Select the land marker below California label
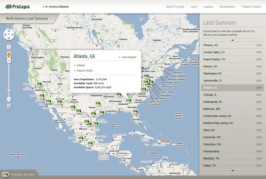The width and height of the screenshot is (266, 179). tap(42, 96)
